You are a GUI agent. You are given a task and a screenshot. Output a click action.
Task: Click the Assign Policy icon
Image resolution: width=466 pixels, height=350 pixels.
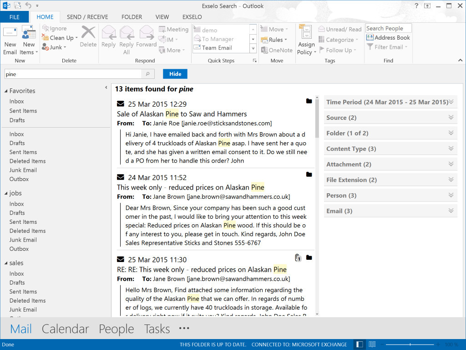click(305, 31)
